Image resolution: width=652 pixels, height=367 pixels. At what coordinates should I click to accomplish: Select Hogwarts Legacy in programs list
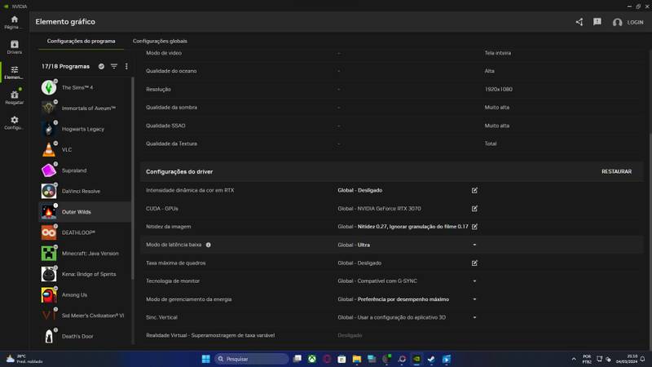coord(85,129)
